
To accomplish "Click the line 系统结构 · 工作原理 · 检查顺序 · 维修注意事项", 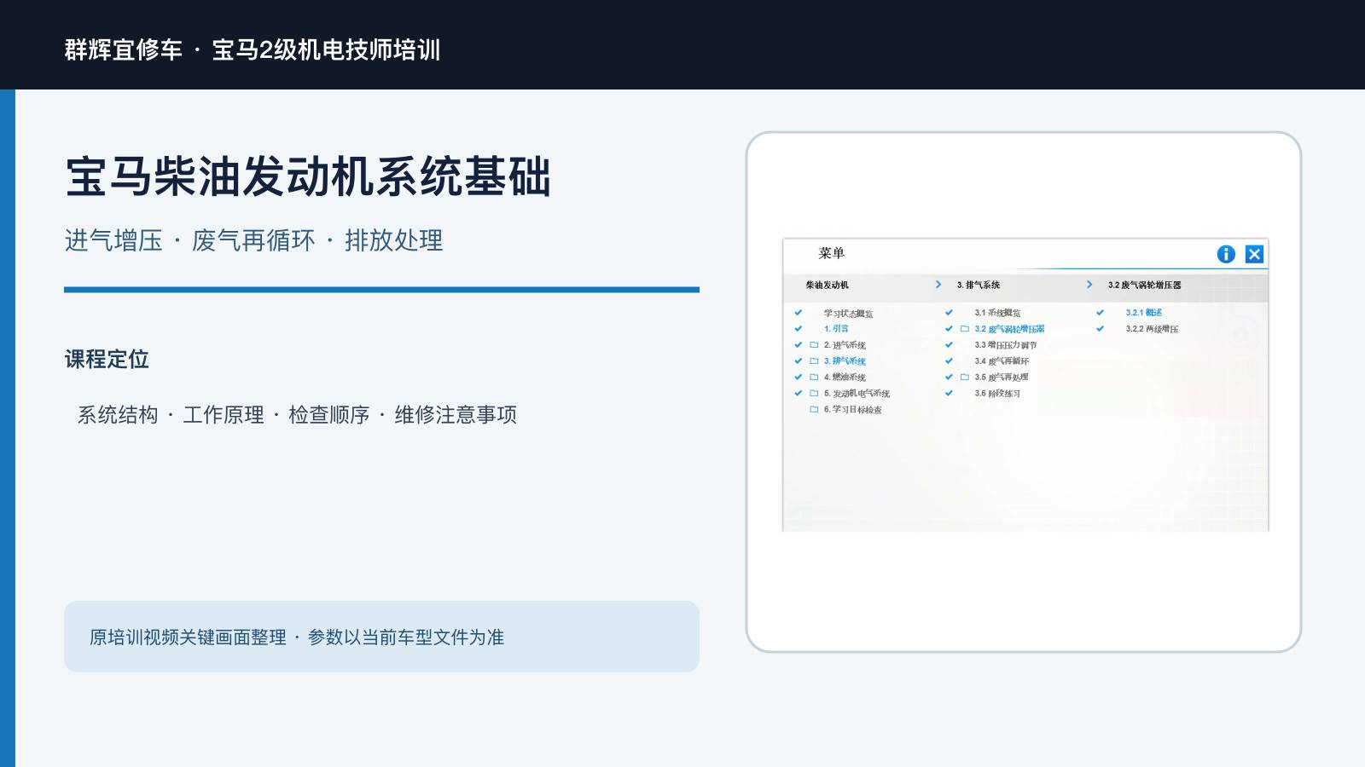I will 297,414.
